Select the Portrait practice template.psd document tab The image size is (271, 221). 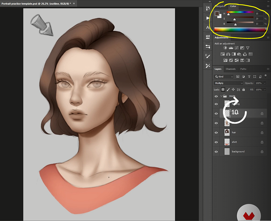[x=36, y=3]
